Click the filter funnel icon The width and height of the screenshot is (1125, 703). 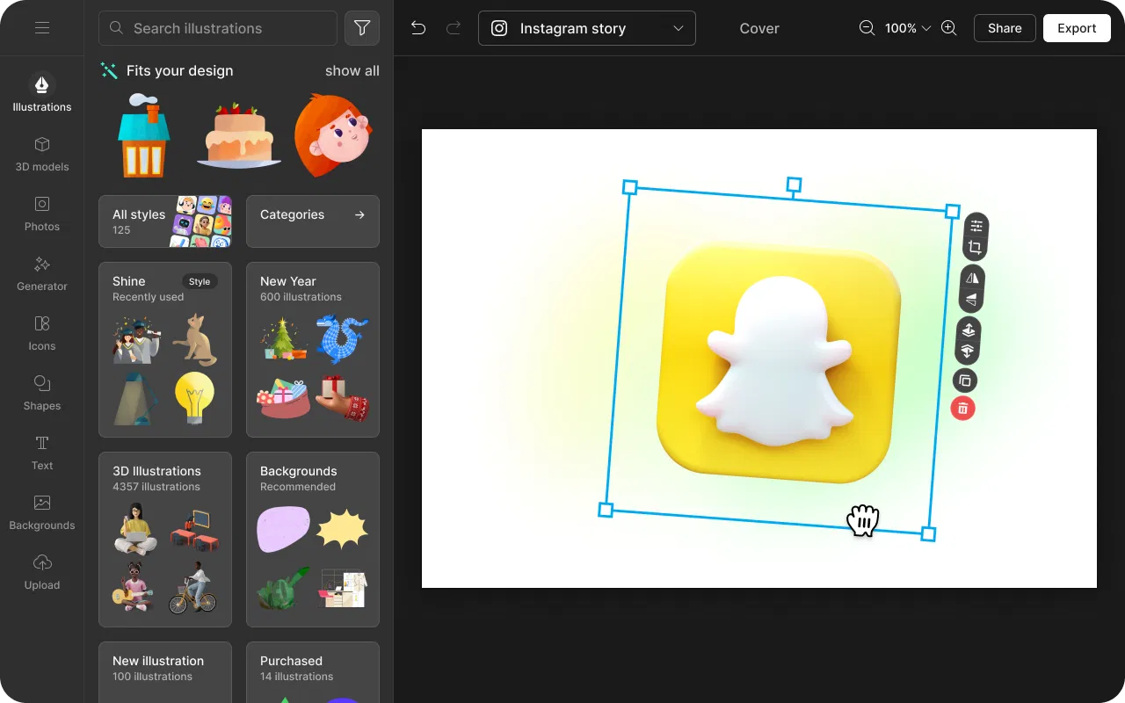pos(362,28)
